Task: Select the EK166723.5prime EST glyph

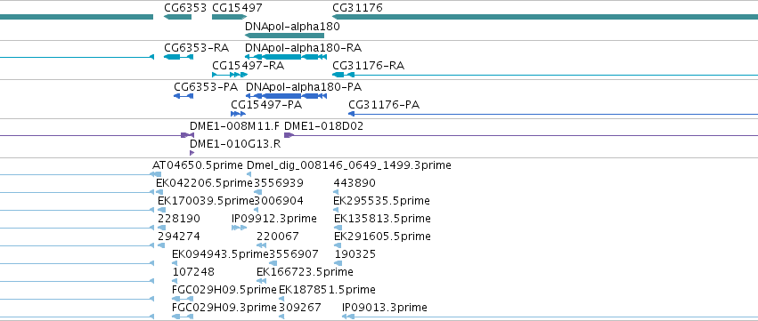Action: (x=262, y=281)
